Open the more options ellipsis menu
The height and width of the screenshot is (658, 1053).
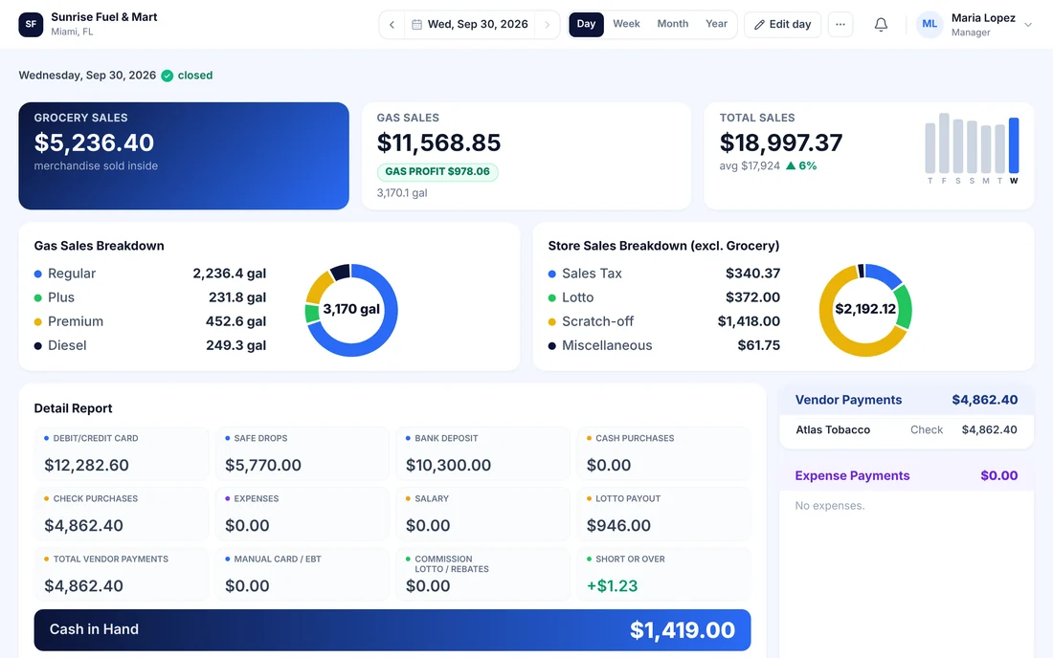click(x=840, y=25)
